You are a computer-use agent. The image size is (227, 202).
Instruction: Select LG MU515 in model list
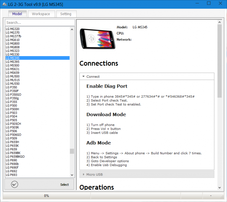[38, 80]
